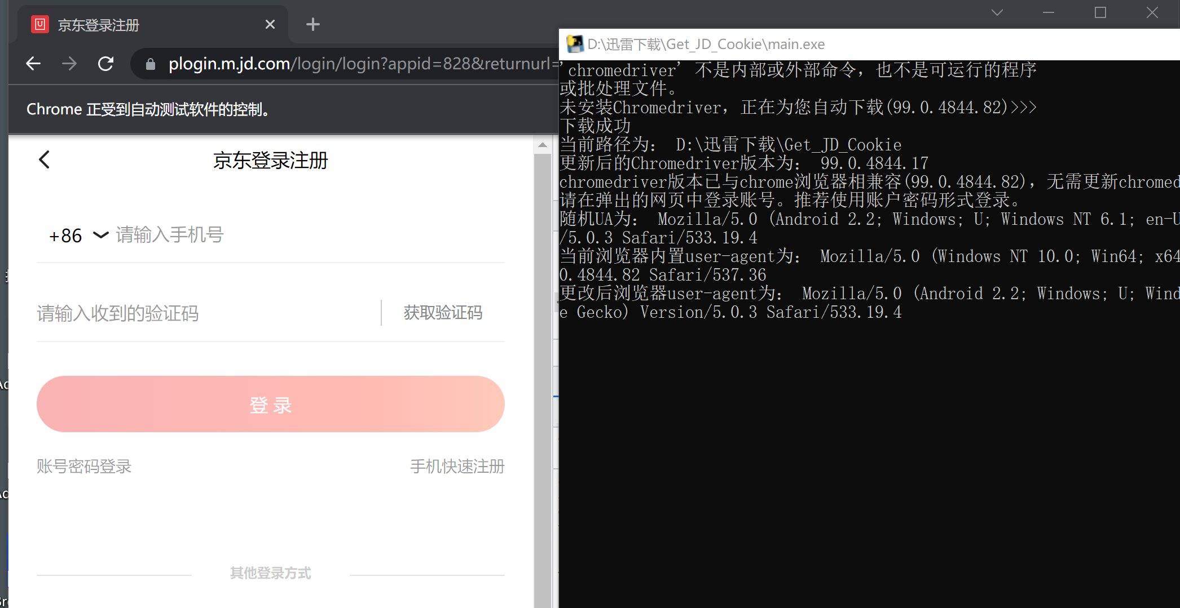Click console line starting 随机UA为

[x=869, y=228]
